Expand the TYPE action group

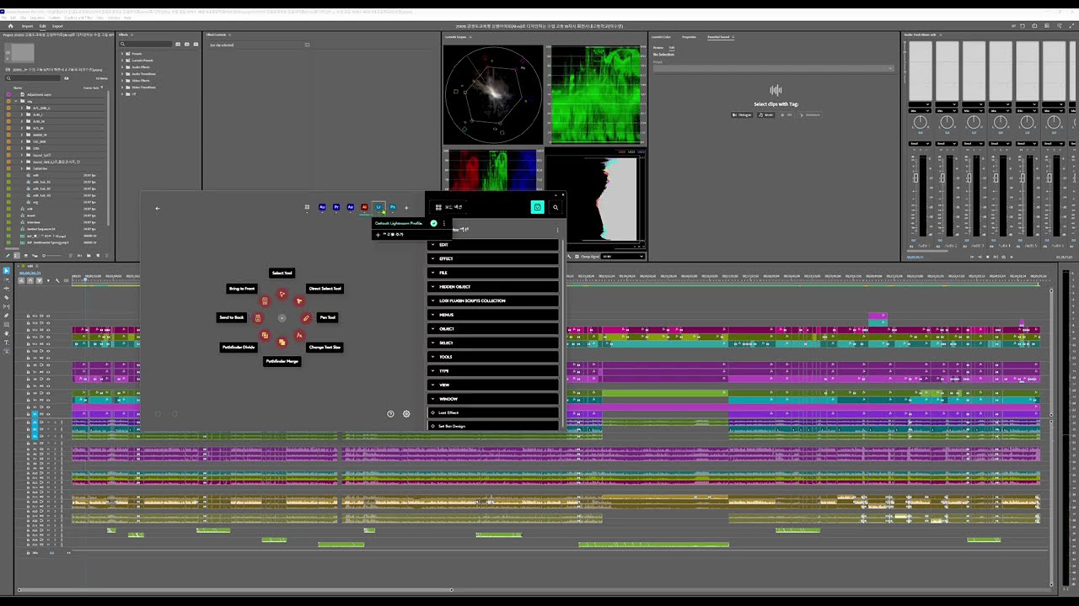[x=493, y=371]
